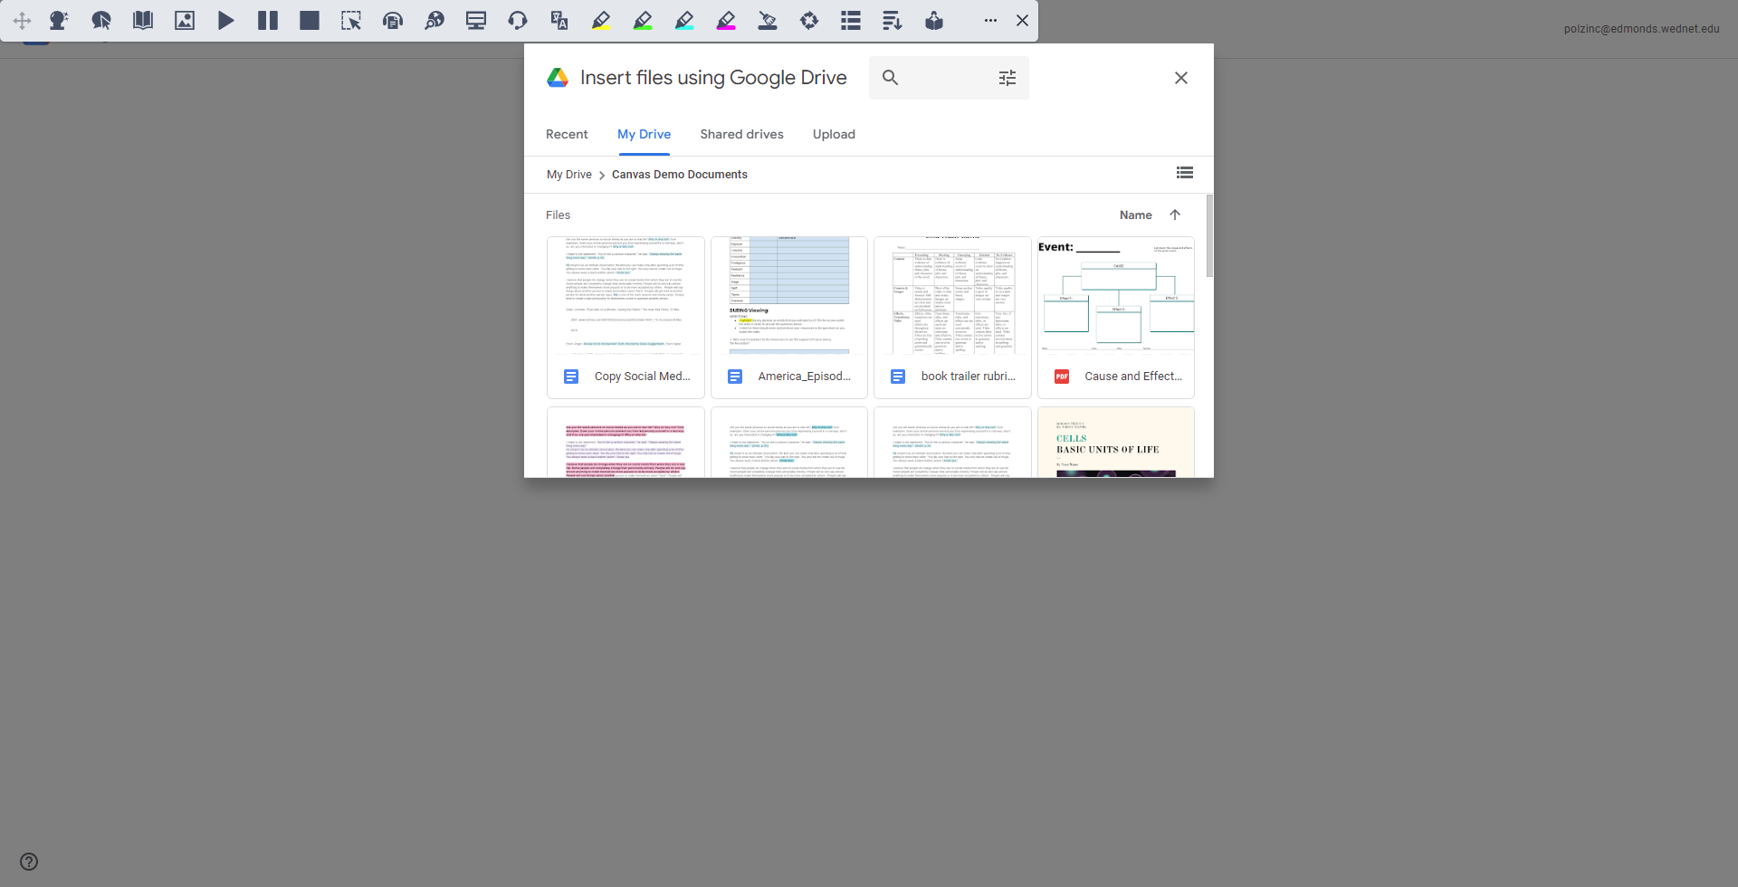Select the My Drive tab
Image resolution: width=1738 pixels, height=887 pixels.
[645, 134]
